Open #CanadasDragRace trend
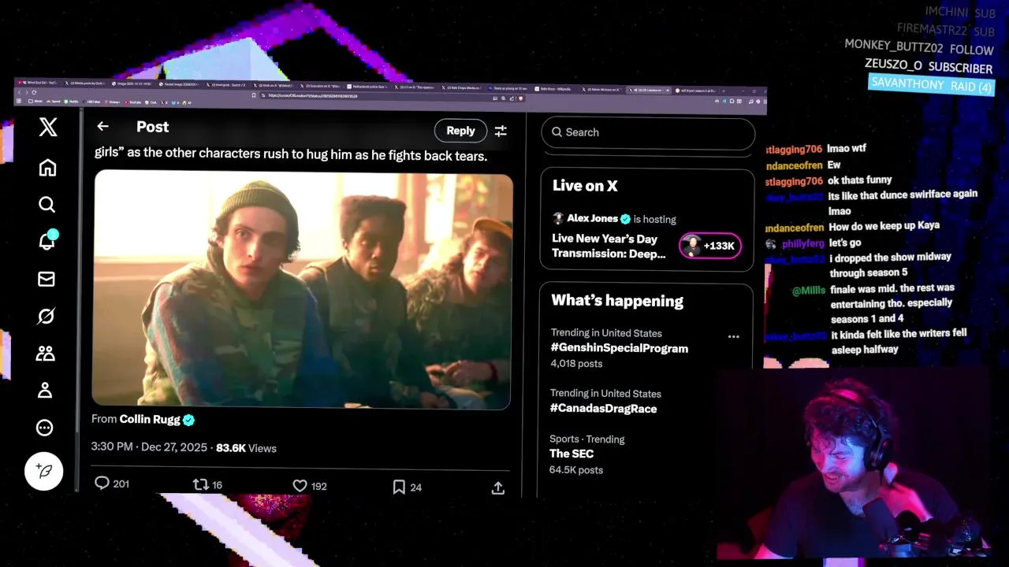This screenshot has height=567, width=1009. click(x=604, y=409)
